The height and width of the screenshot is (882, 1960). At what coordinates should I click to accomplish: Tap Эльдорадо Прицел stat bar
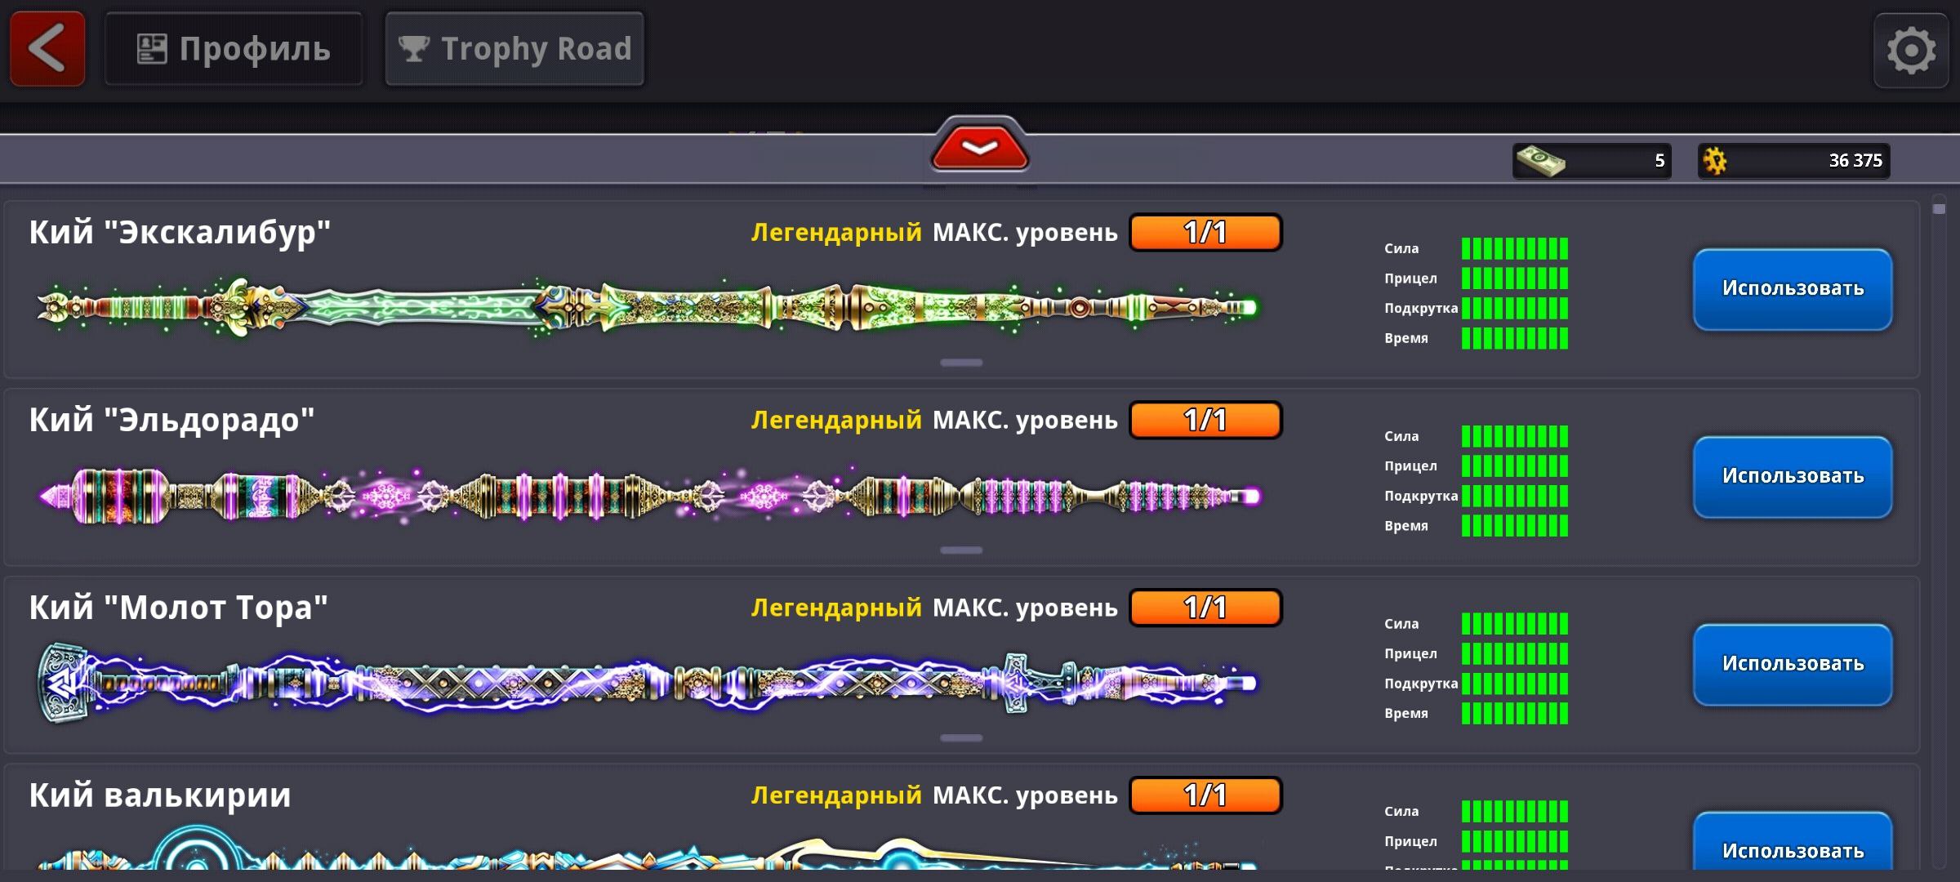pos(1515,466)
